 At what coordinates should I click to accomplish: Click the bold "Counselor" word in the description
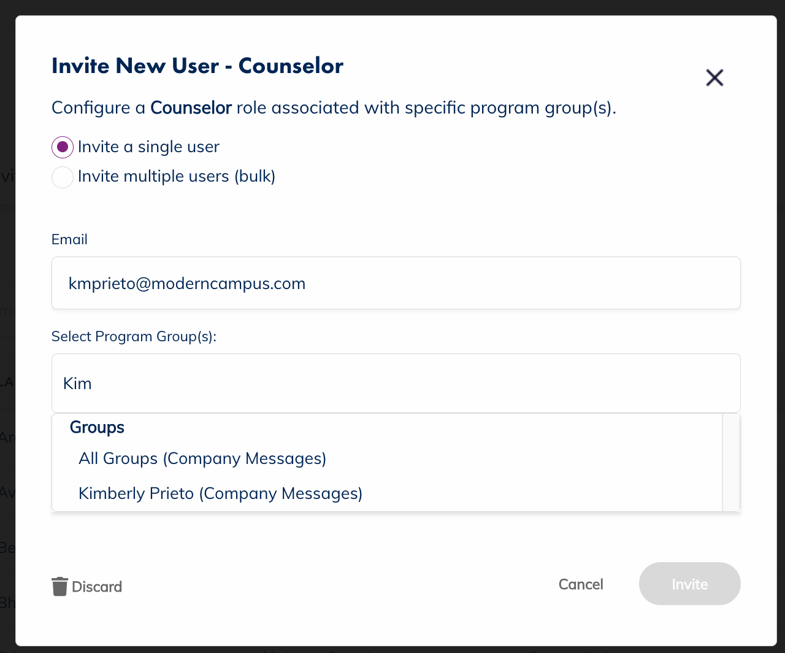coord(191,108)
